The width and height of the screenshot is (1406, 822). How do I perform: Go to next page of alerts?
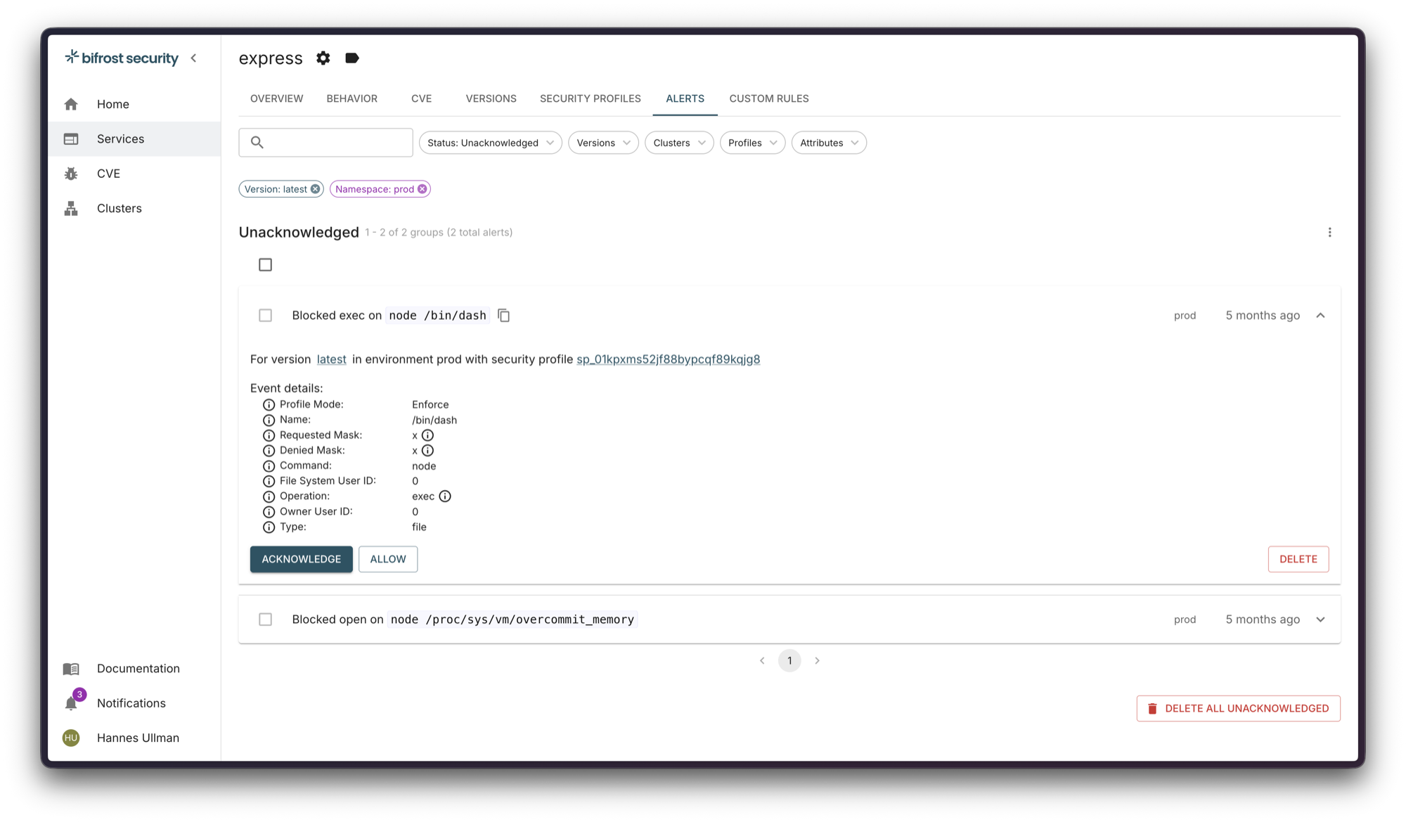(x=817, y=661)
